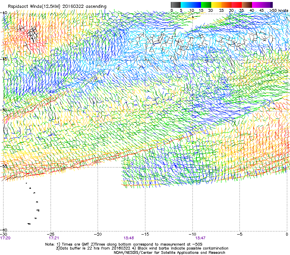Click the '-60' latitude label on the left axis
The width and height of the screenshot is (290, 255).
[x=4, y=230]
